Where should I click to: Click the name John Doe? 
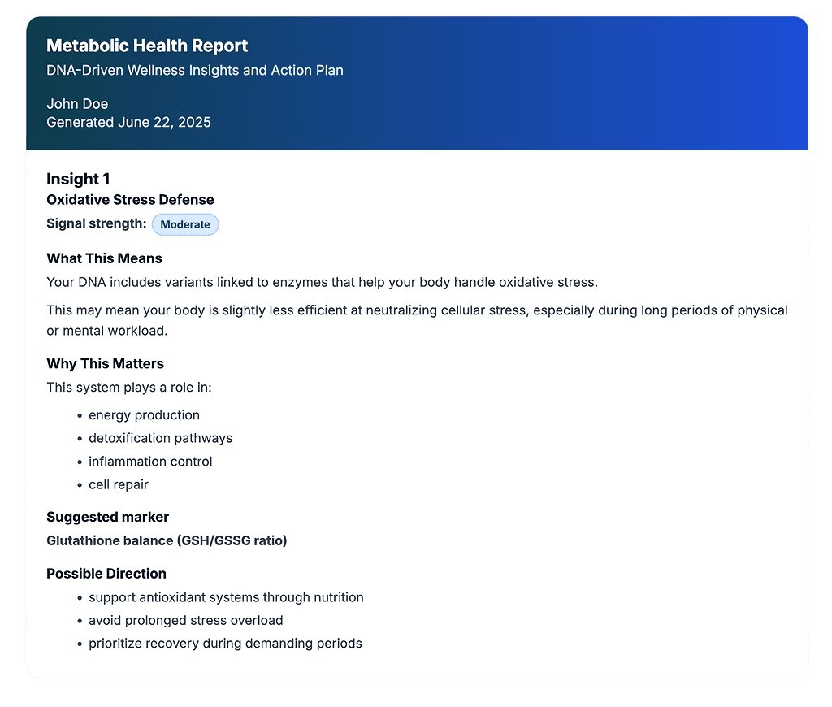77,104
